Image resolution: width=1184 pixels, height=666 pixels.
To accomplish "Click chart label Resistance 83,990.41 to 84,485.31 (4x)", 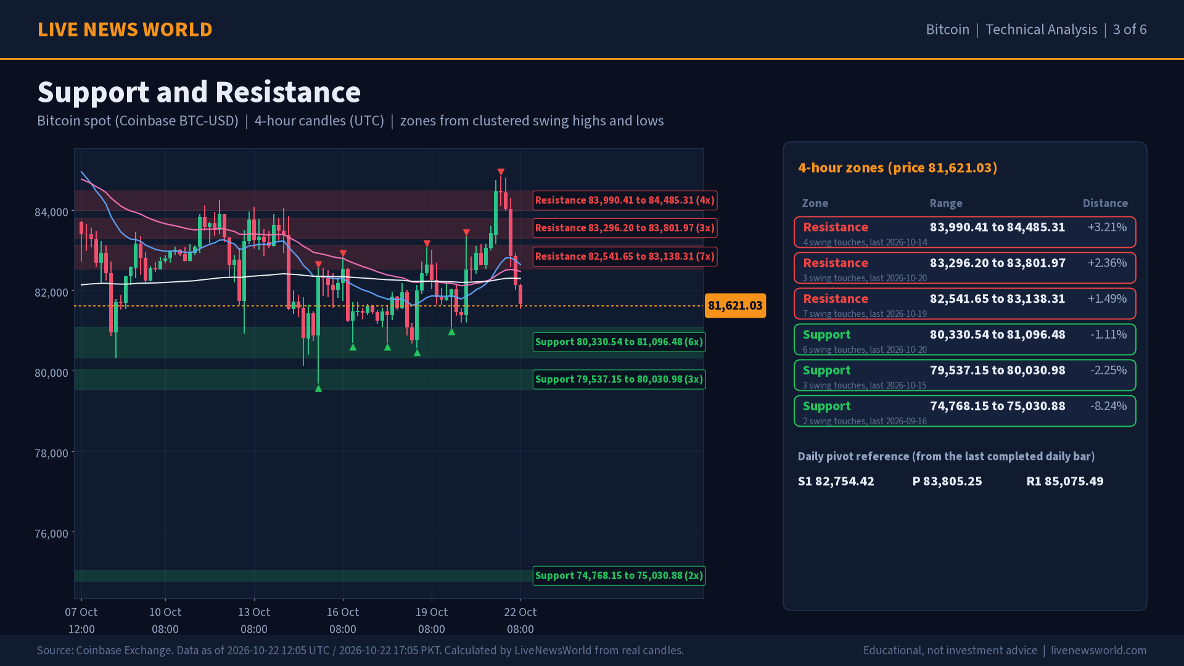I will pos(625,200).
